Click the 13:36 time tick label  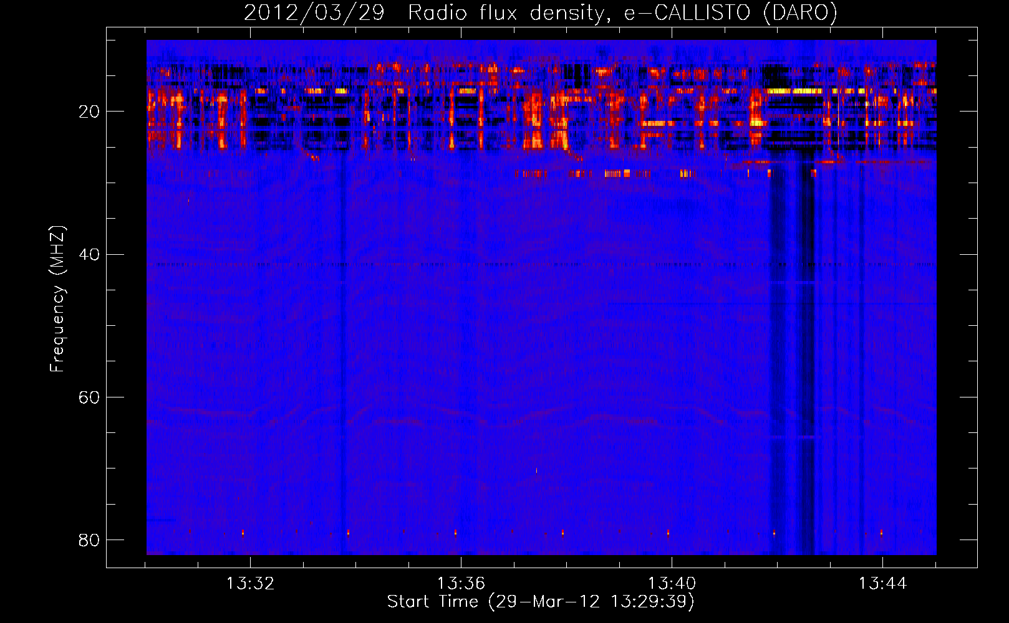(x=461, y=583)
